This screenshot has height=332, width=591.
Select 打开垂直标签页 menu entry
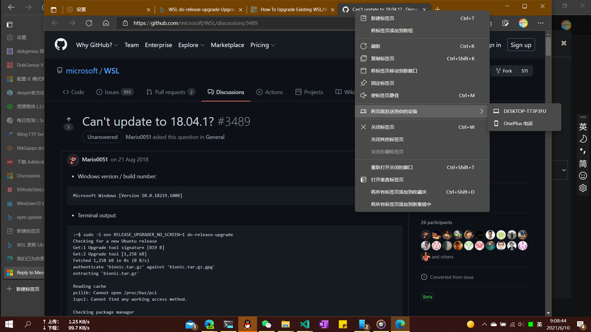click(422, 180)
